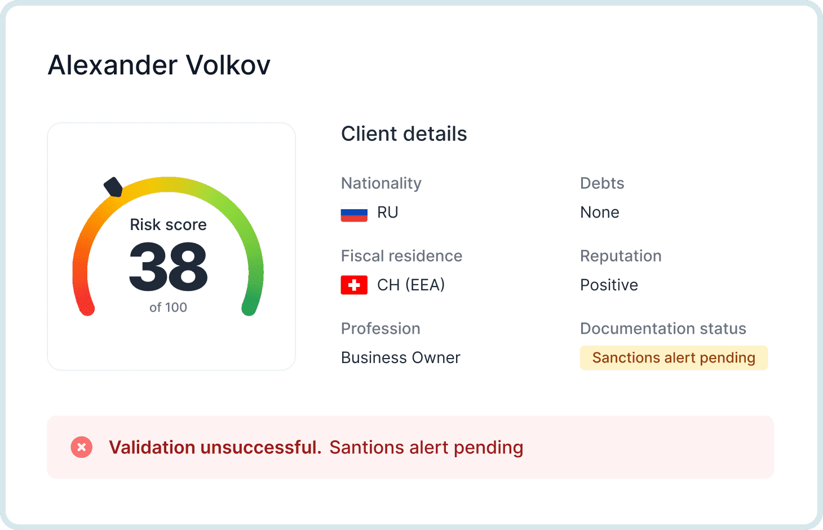Click the CH (EEA) fiscal residence text
Image resolution: width=823 pixels, height=530 pixels.
click(x=411, y=285)
